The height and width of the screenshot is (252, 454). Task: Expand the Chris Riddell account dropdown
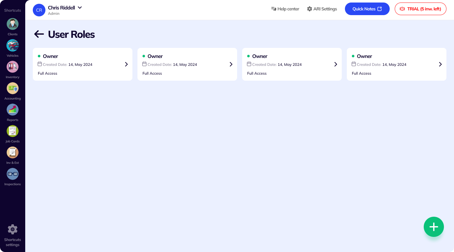(x=80, y=8)
